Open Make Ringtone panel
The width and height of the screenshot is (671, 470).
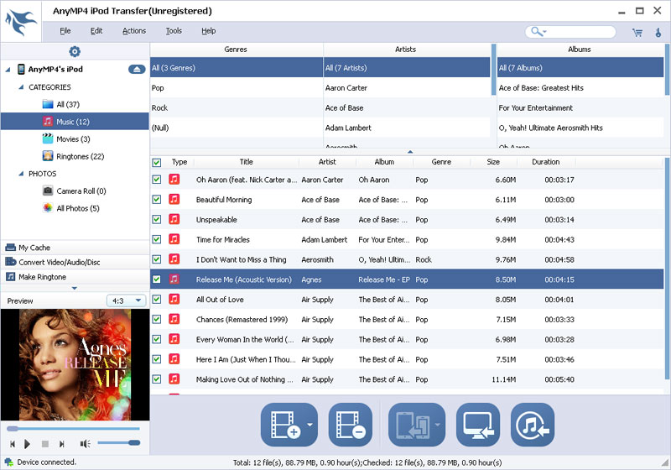(75, 277)
